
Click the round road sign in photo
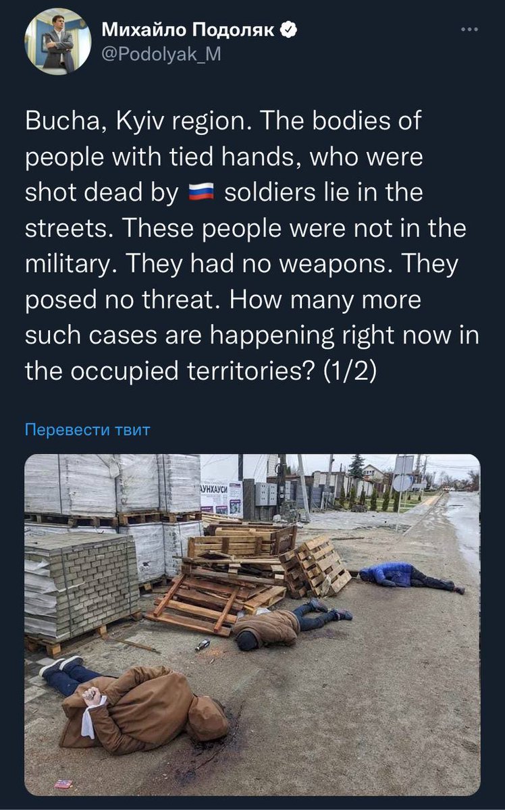pyautogui.click(x=402, y=483)
